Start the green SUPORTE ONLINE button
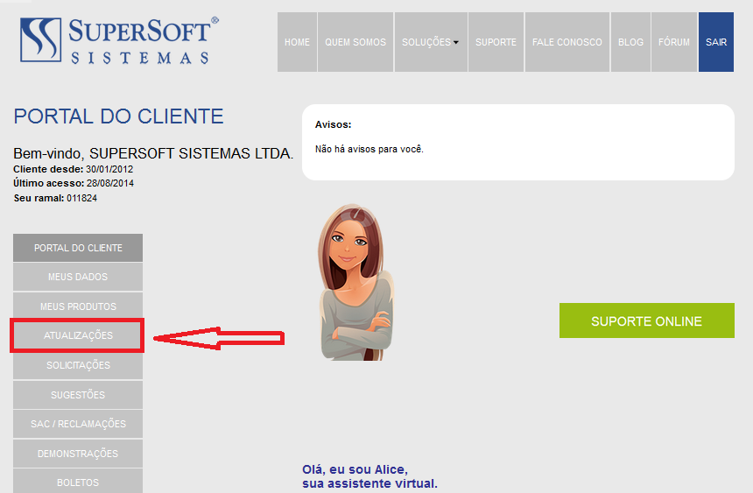The image size is (753, 493). (646, 320)
